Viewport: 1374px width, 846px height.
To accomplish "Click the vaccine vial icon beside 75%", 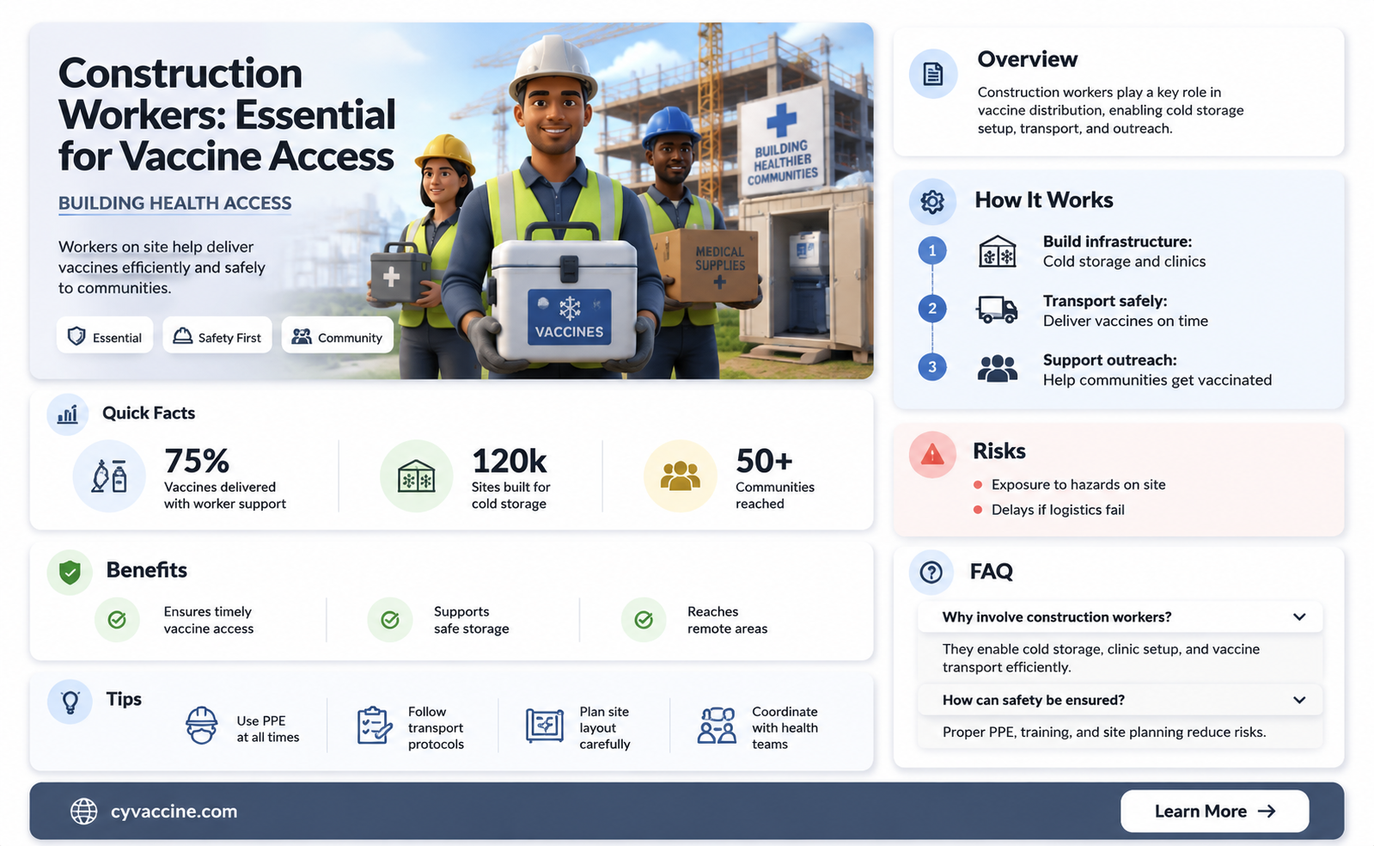I will click(109, 475).
